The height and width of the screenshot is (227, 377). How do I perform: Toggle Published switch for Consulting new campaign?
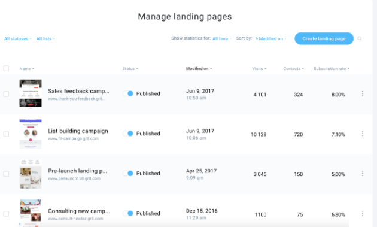click(128, 213)
